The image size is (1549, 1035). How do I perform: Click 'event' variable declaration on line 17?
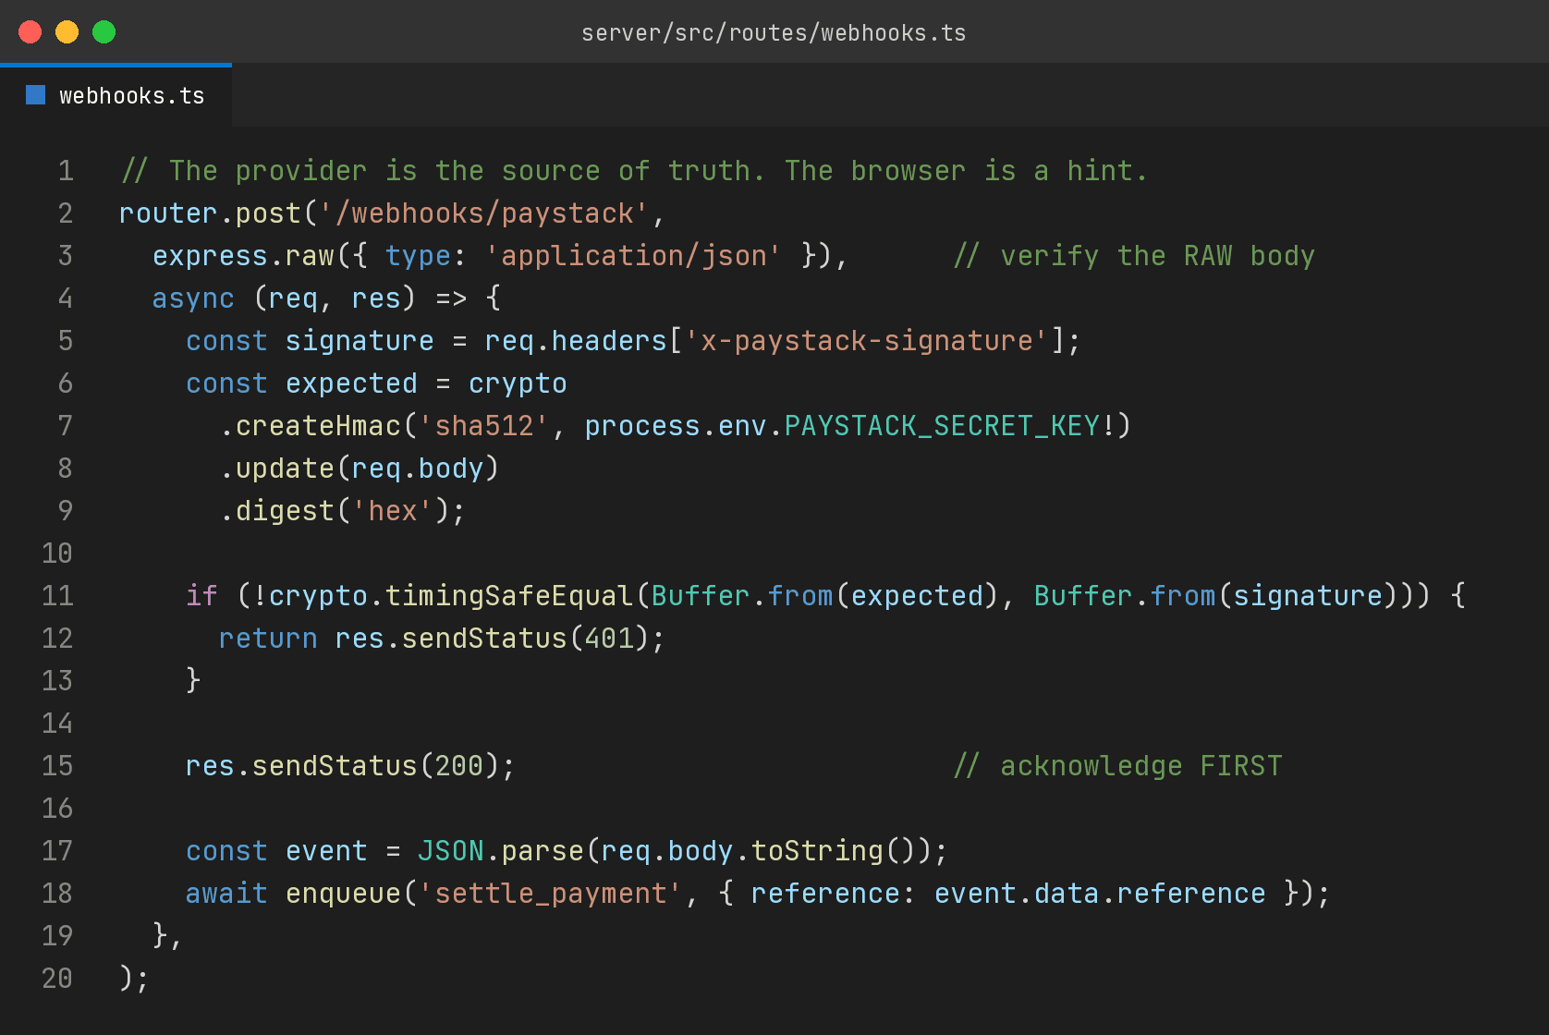point(326,851)
